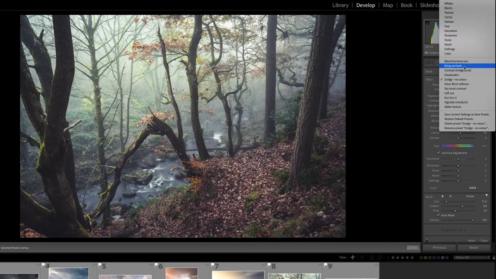Choose the Whites effect preset
The height and width of the screenshot is (279, 496).
467,3
